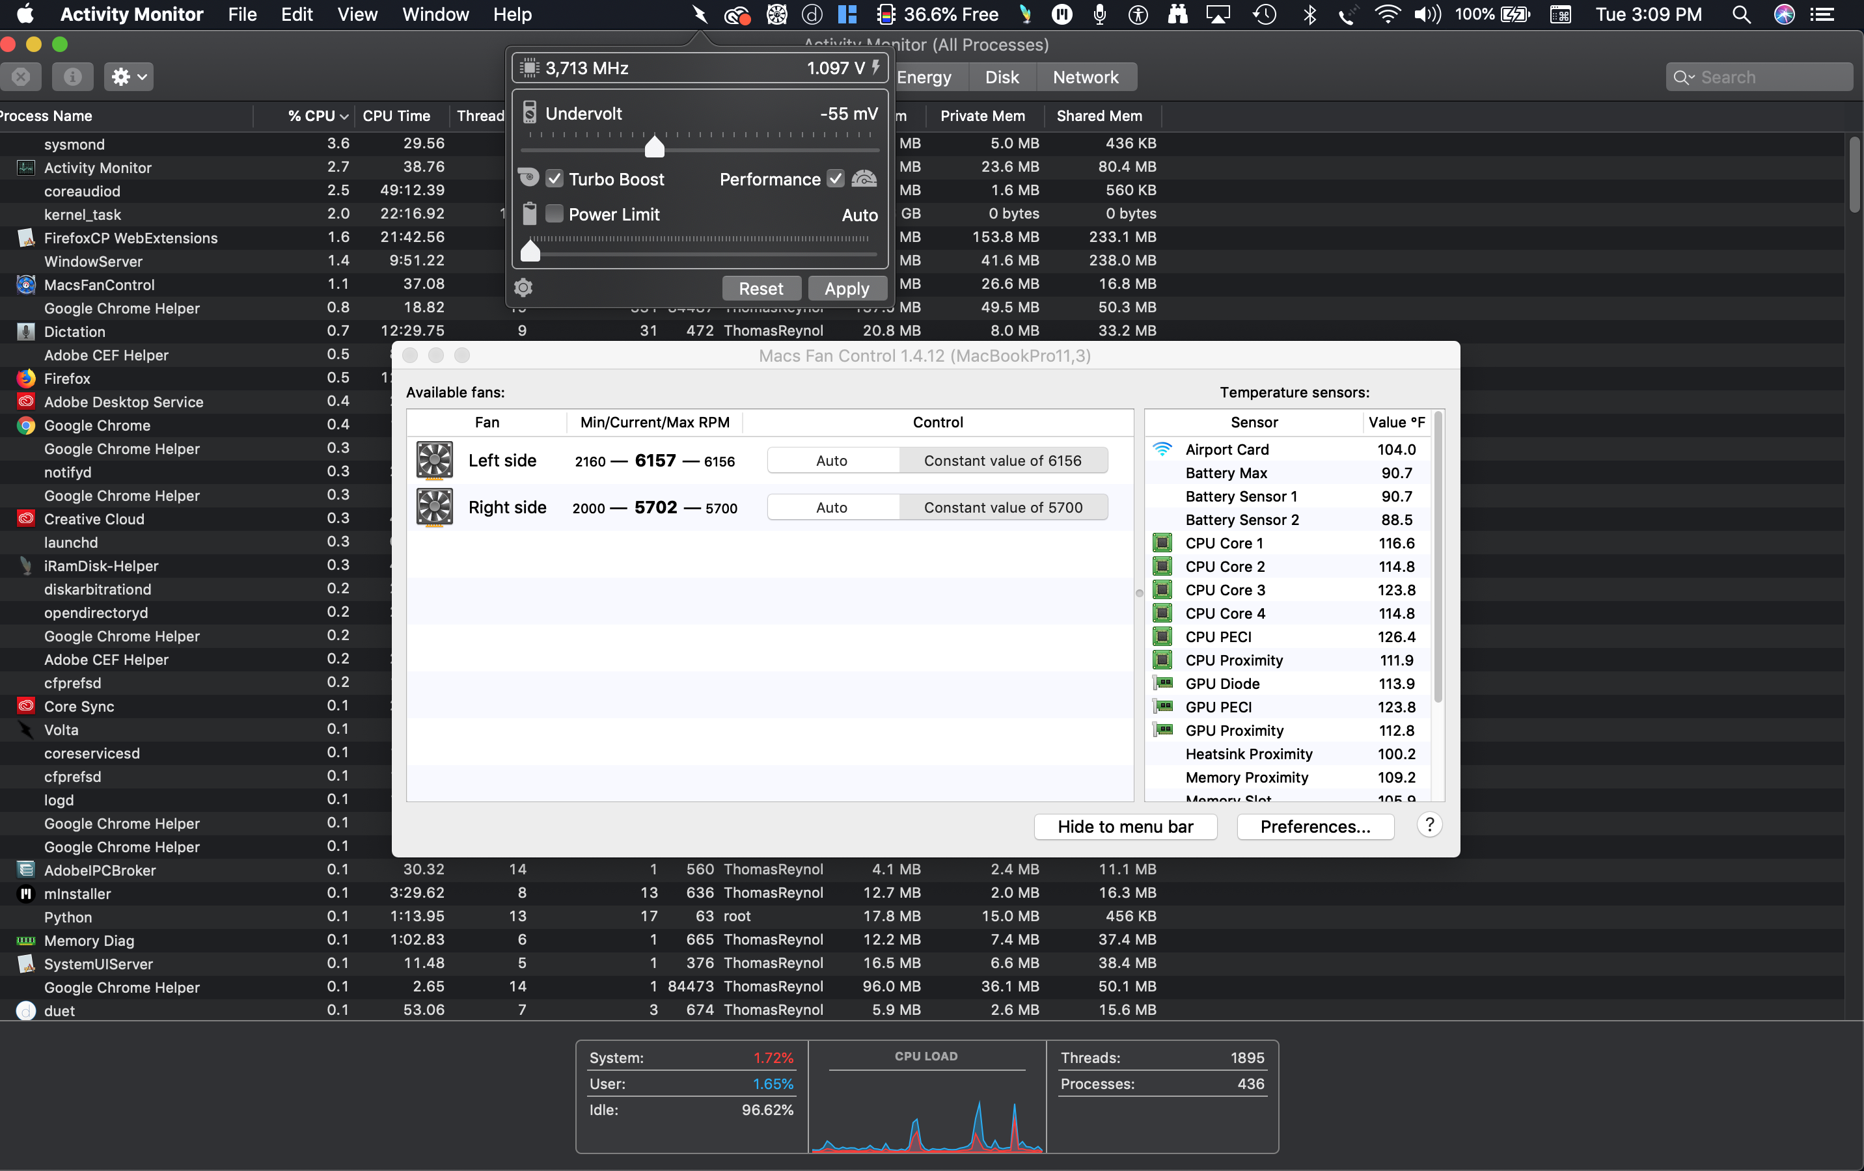
Task: Click the Inspect process info icon
Action: pos(72,77)
